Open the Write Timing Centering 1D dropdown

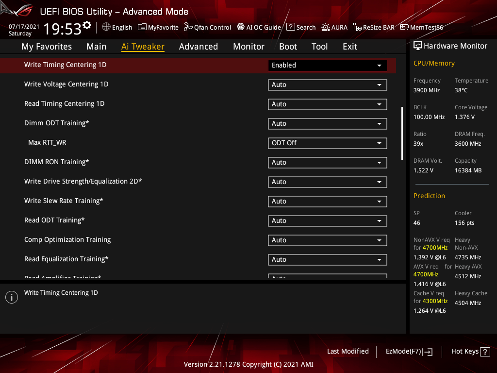[x=328, y=66]
